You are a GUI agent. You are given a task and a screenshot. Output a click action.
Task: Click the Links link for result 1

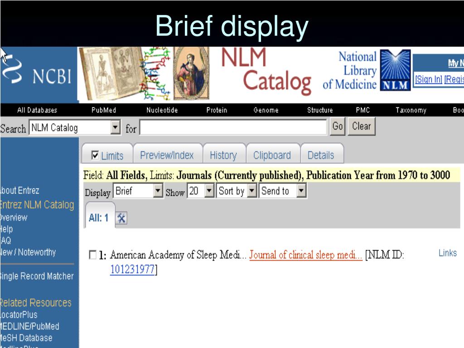click(447, 253)
